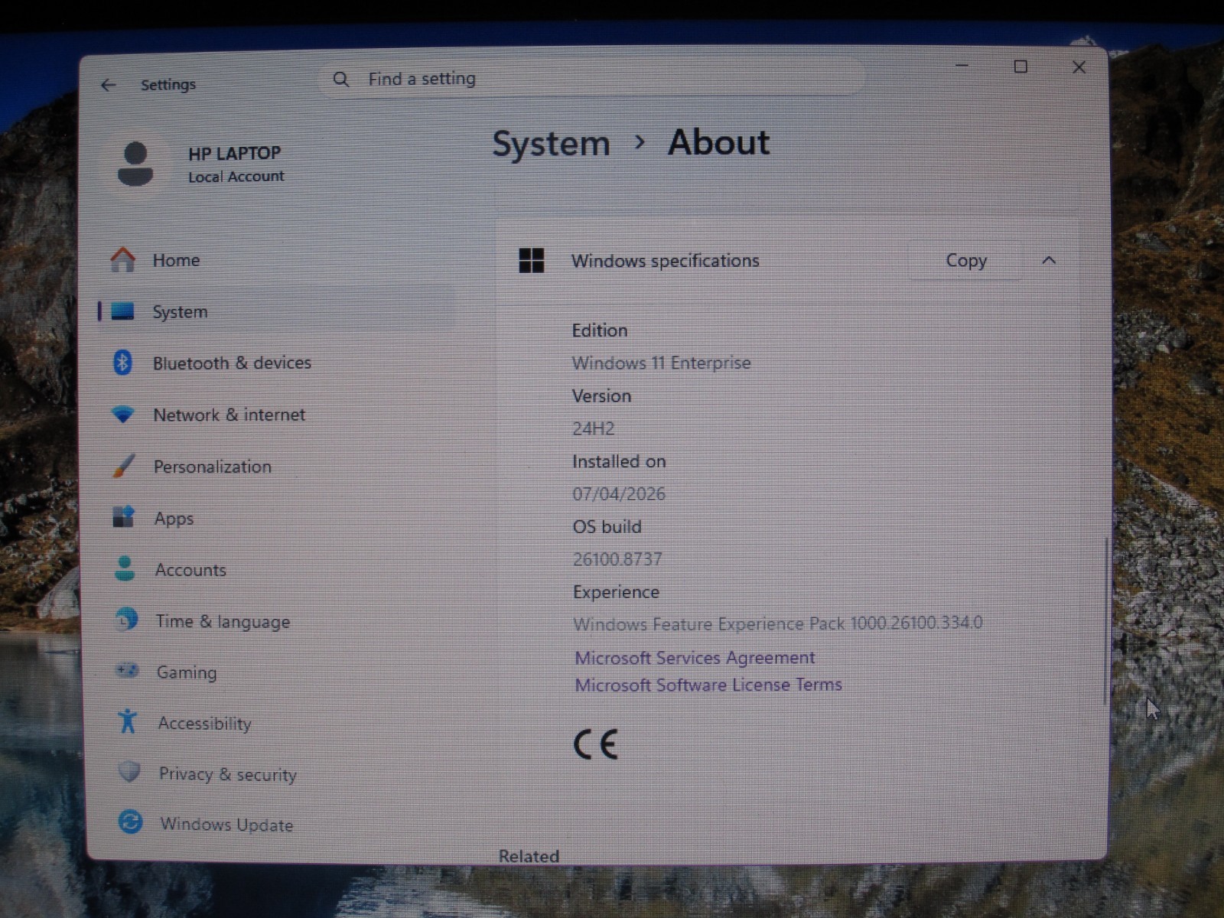This screenshot has height=918, width=1224.
Task: Click the Windows Update sync icon
Action: click(130, 822)
